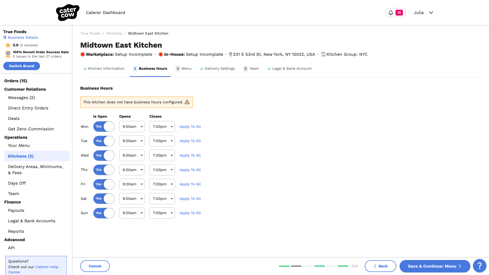
Task: Click Save & Continue: Menu button
Action: [x=435, y=266]
